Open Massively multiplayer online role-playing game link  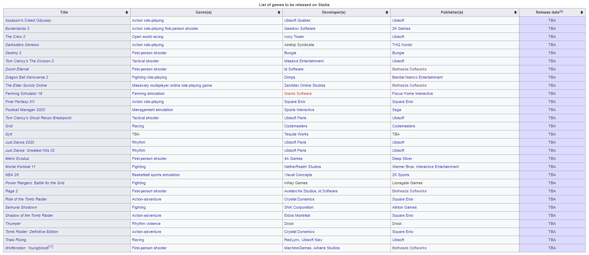coord(172,85)
